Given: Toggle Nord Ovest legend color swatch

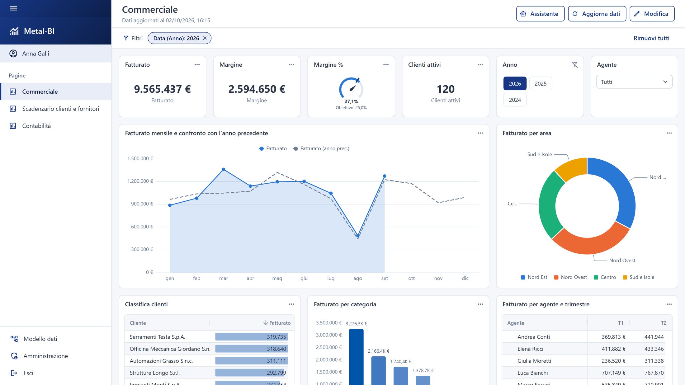Looking at the screenshot, I should tap(556, 277).
